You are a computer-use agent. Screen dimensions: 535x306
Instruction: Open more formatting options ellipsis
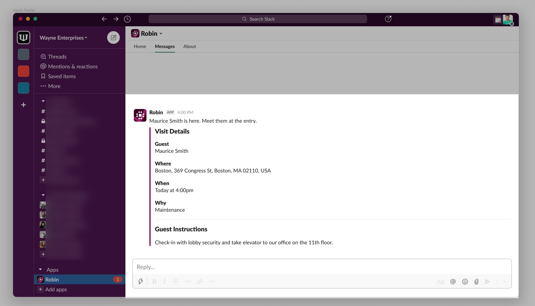(212, 281)
